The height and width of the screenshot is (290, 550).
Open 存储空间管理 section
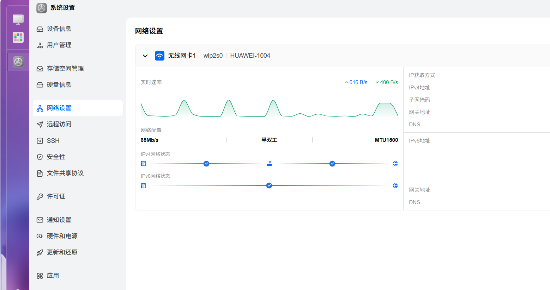click(65, 69)
